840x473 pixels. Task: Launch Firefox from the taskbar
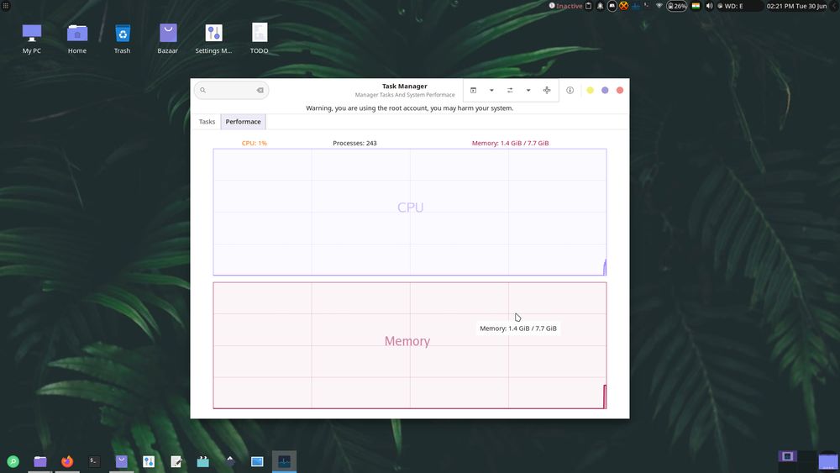point(67,461)
